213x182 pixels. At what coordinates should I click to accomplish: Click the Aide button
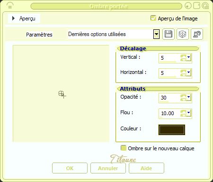[x=146, y=168]
